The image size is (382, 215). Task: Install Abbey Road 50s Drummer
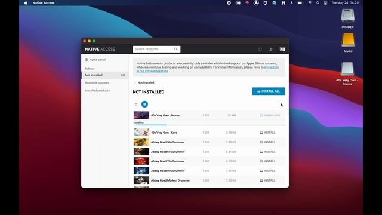pyautogui.click(x=267, y=142)
